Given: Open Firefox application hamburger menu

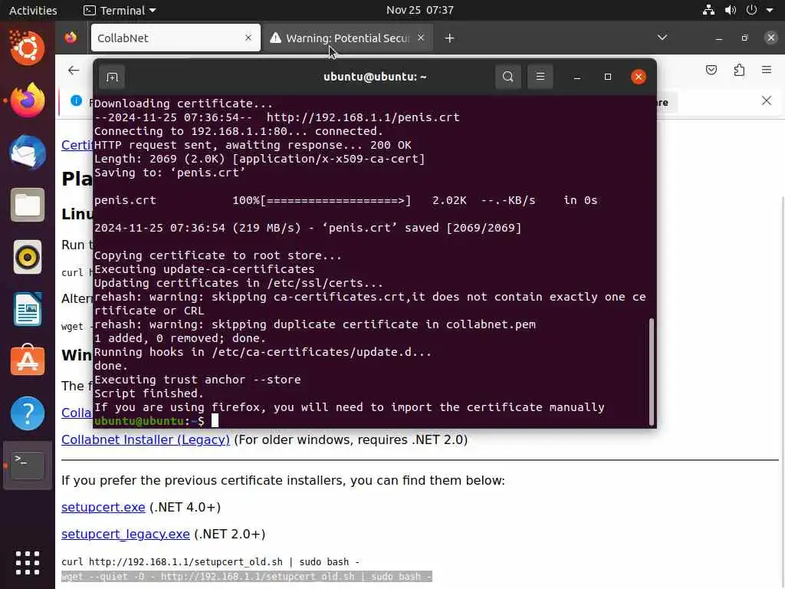Looking at the screenshot, I should [x=767, y=70].
